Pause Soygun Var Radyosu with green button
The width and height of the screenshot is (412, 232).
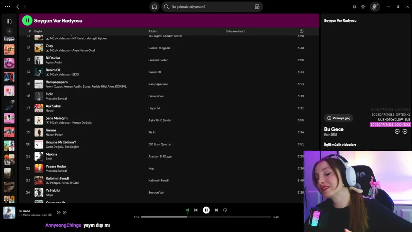[x=27, y=20]
